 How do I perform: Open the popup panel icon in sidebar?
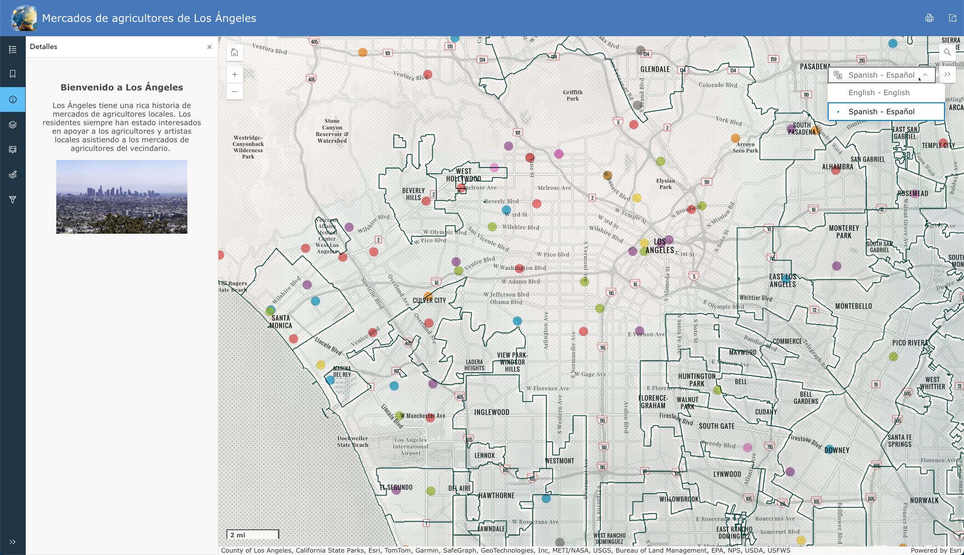point(13,149)
